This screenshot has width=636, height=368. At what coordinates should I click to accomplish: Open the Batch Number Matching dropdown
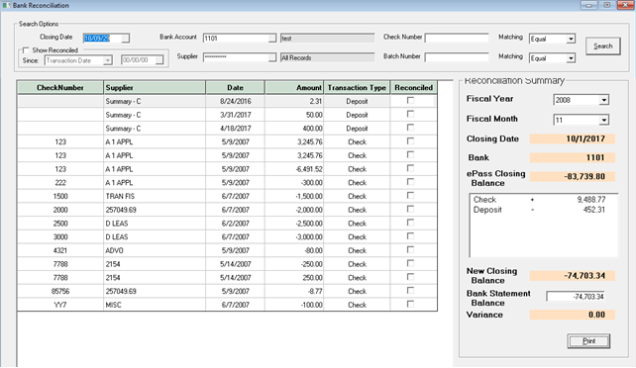pyautogui.click(x=571, y=58)
